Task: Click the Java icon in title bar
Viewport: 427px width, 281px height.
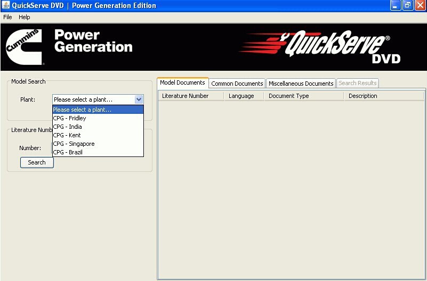Action: coord(6,5)
